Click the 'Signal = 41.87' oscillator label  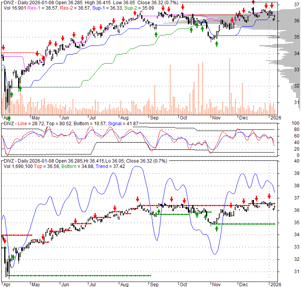tap(123, 124)
